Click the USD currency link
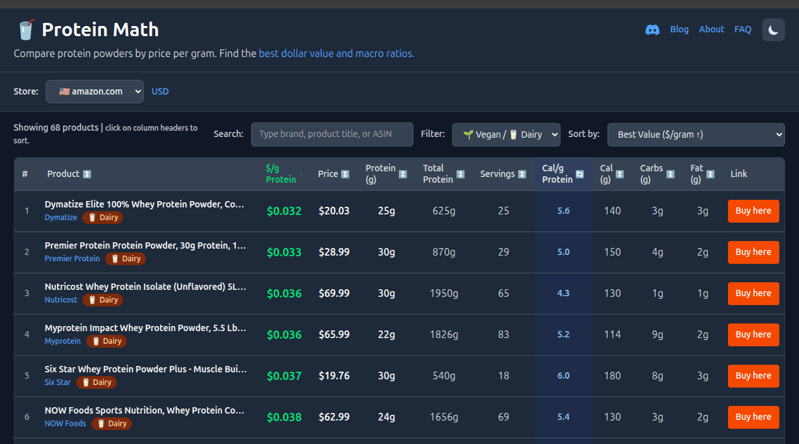This screenshot has height=444, width=799. click(x=160, y=91)
